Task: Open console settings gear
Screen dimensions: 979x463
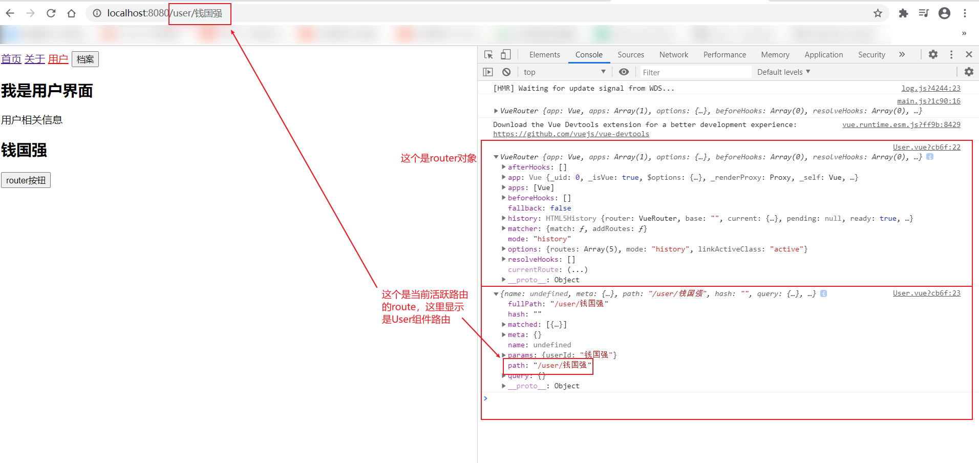Action: point(969,72)
